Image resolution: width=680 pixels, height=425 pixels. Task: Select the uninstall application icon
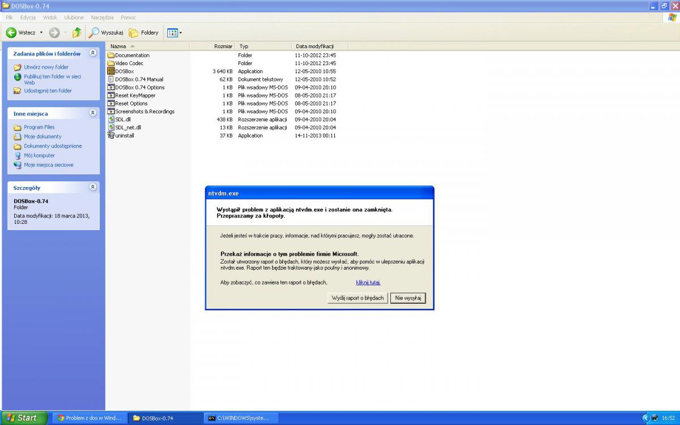[x=111, y=135]
